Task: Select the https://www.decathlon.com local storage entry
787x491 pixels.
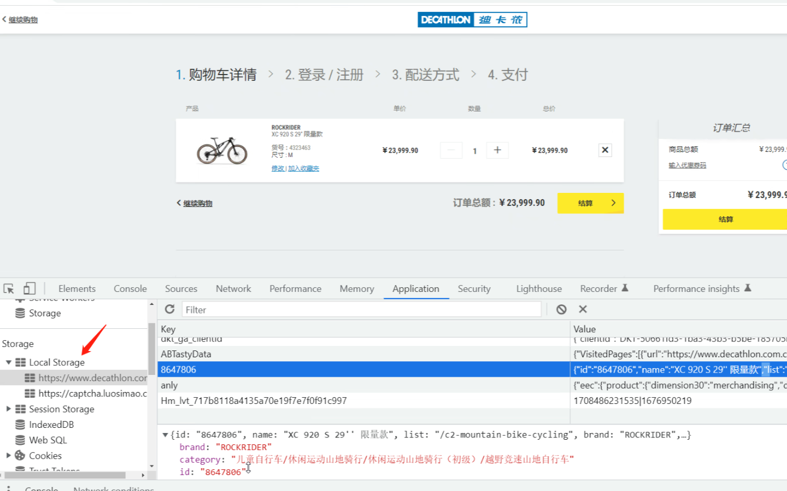Action: click(85, 378)
